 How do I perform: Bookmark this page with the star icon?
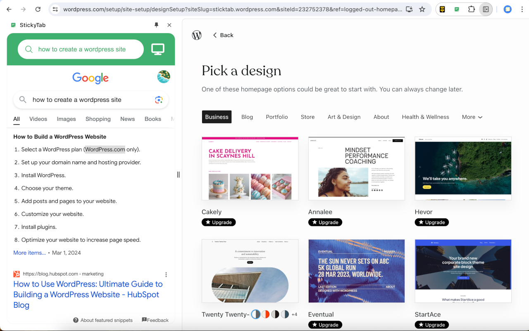(x=422, y=9)
